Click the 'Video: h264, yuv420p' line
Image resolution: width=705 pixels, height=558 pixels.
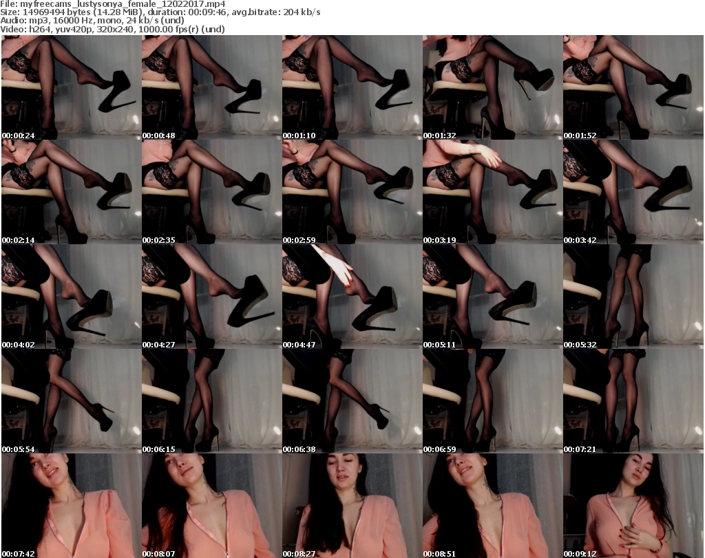coord(112,29)
